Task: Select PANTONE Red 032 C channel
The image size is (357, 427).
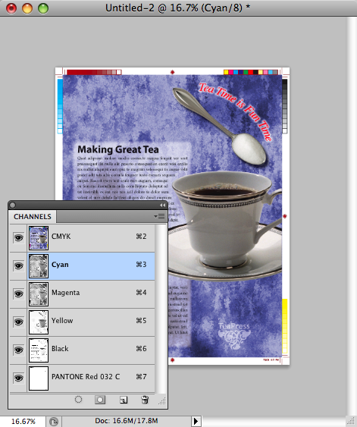Action: pos(91,378)
